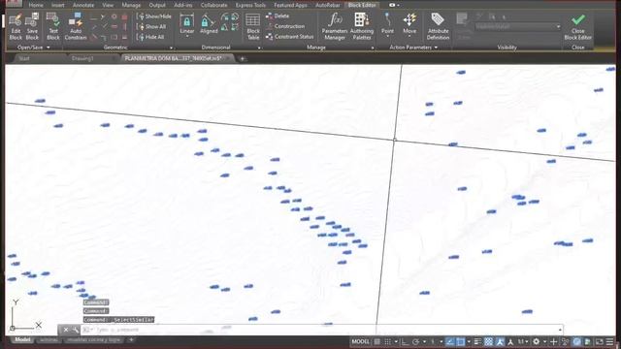Click the Save Block icon
621x349 pixels.
tap(32, 26)
